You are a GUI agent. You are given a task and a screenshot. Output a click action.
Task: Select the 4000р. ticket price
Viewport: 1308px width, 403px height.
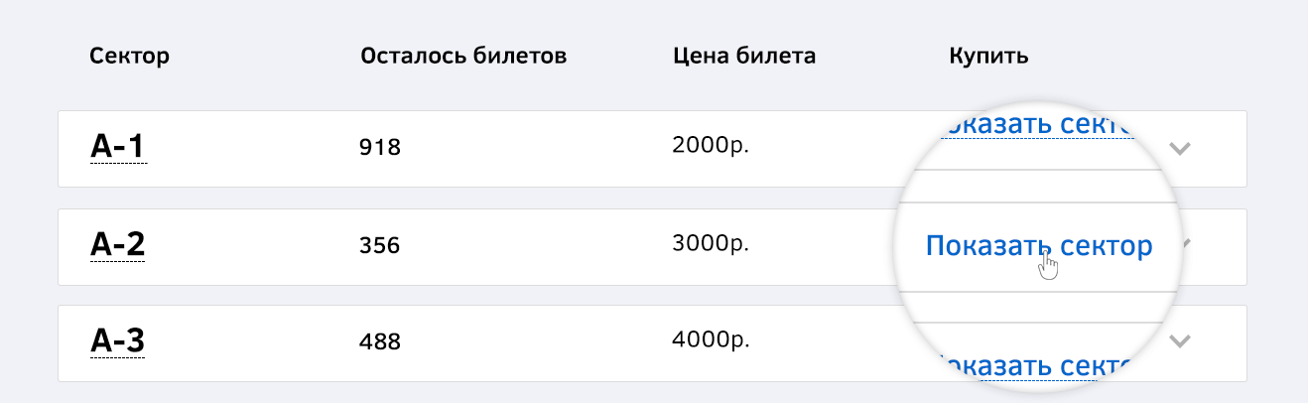[711, 340]
